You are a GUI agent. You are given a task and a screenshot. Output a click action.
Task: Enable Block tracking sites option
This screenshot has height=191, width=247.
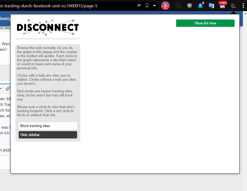[48, 126]
